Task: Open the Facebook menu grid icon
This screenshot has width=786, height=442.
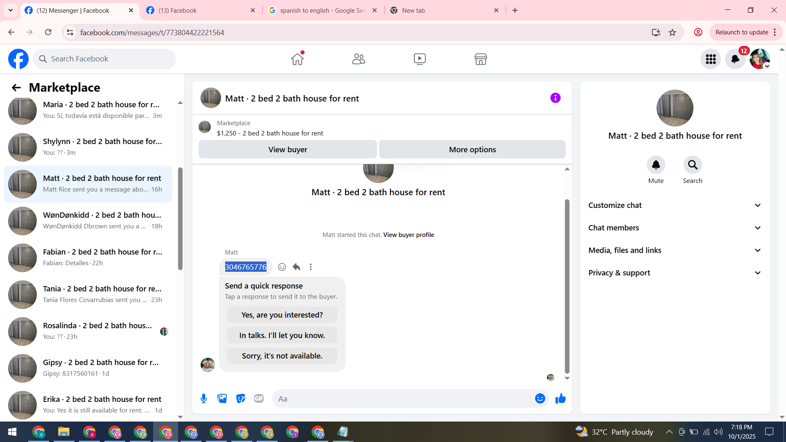Action: tap(711, 59)
